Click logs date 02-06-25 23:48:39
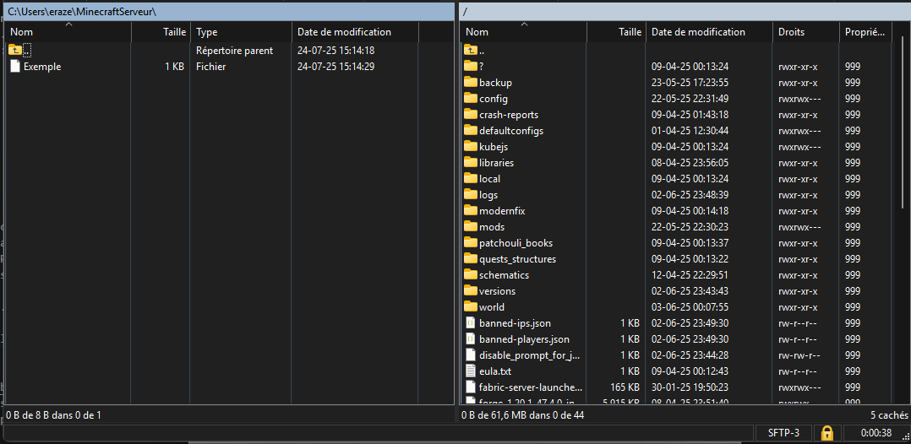The height and width of the screenshot is (444, 911). 690,194
